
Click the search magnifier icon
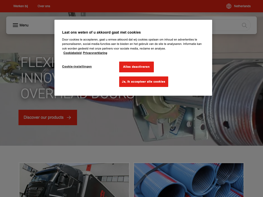click(x=245, y=25)
